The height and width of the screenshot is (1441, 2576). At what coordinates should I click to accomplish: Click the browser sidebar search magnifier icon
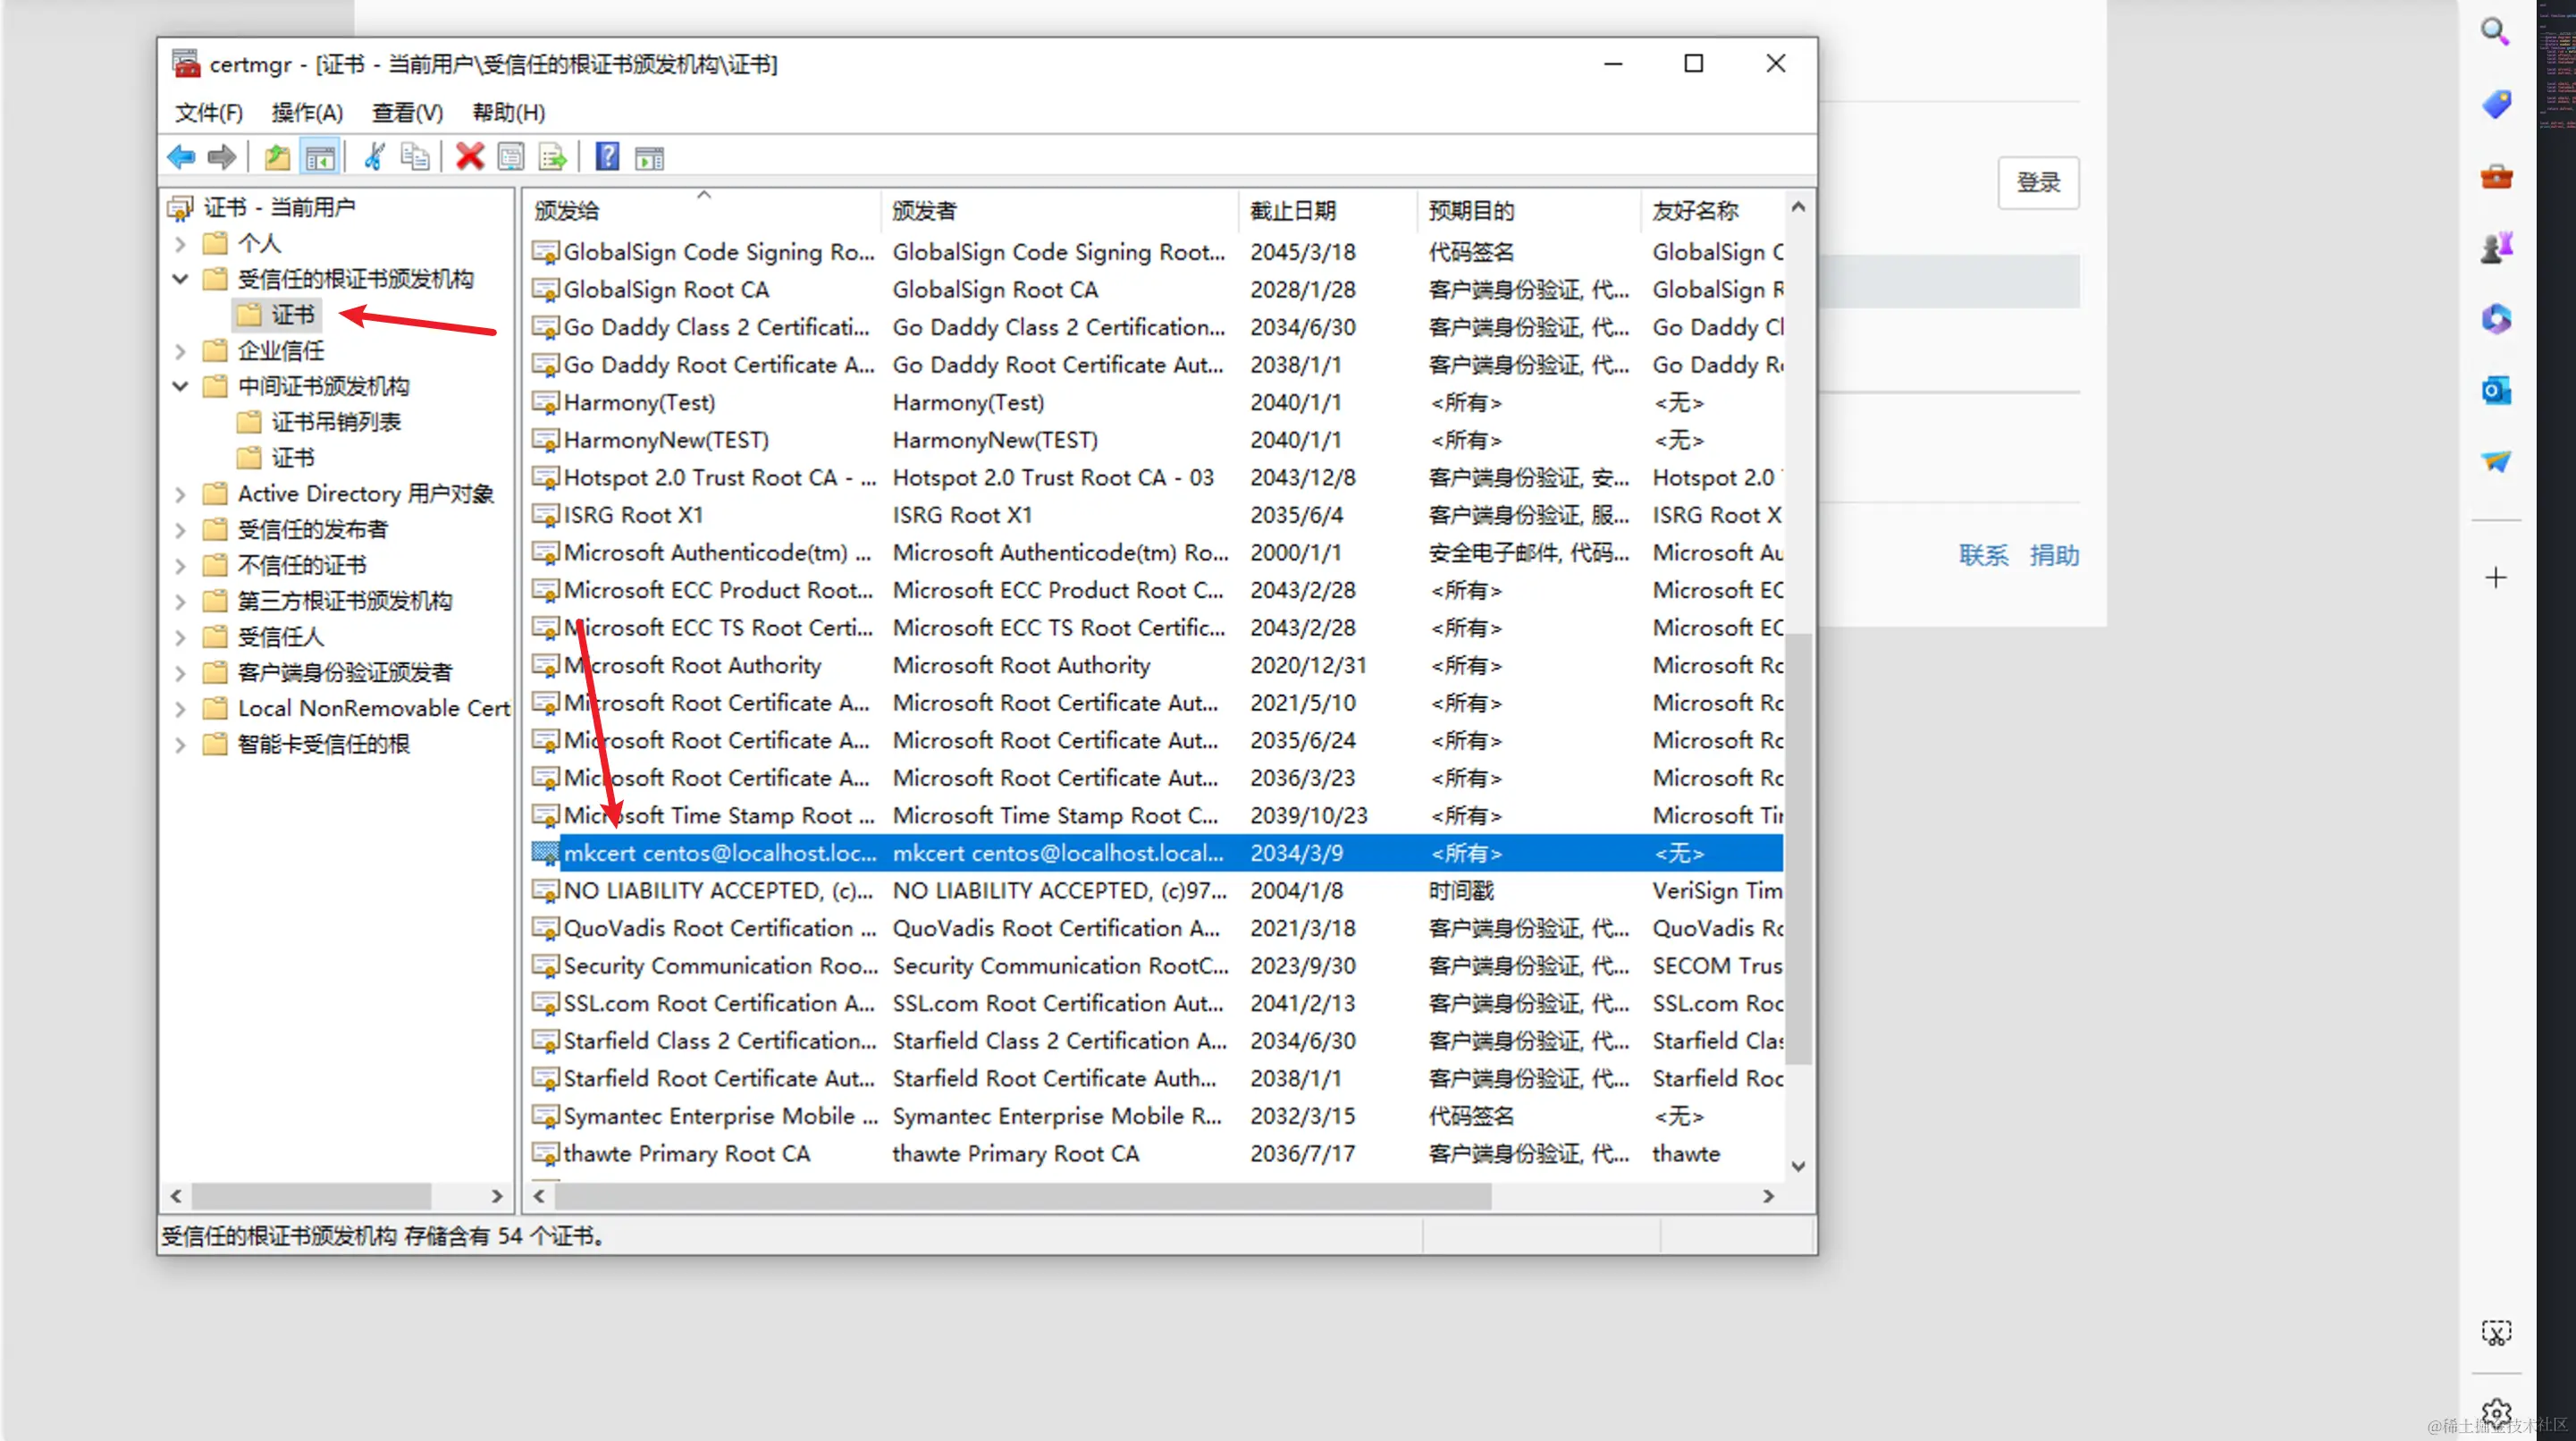[x=2495, y=33]
